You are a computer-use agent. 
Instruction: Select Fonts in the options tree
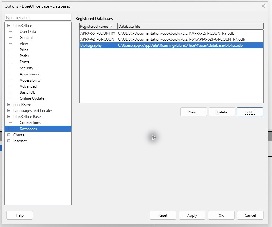tap(24, 62)
